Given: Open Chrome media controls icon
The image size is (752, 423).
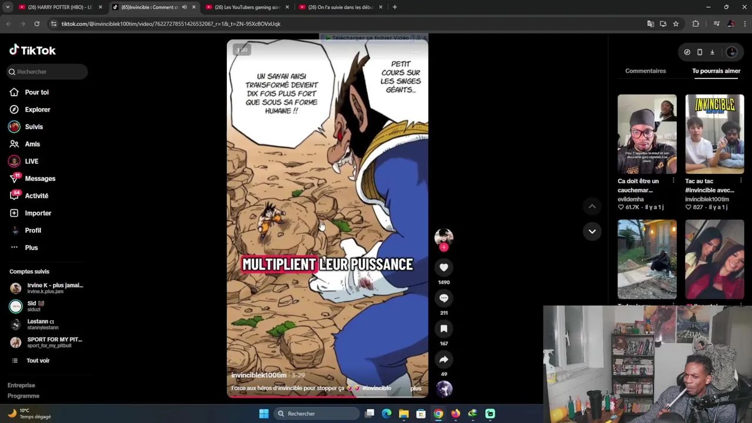Looking at the screenshot, I should (716, 24).
